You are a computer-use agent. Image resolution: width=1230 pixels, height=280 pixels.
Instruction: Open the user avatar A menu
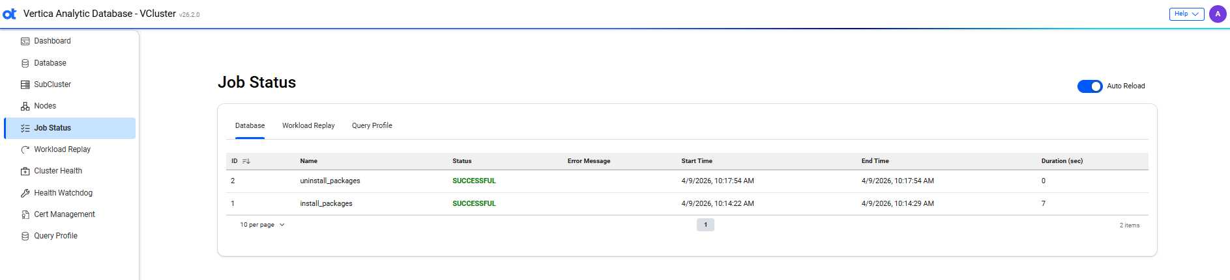pyautogui.click(x=1218, y=14)
